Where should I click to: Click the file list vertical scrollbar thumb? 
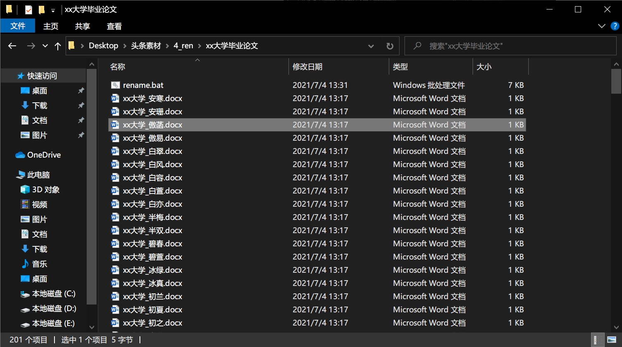[x=616, y=81]
